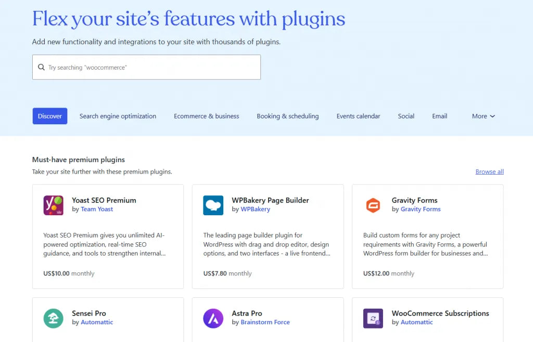Image resolution: width=533 pixels, height=342 pixels.
Task: Click the Team Yoast publisher link
Action: (x=97, y=209)
